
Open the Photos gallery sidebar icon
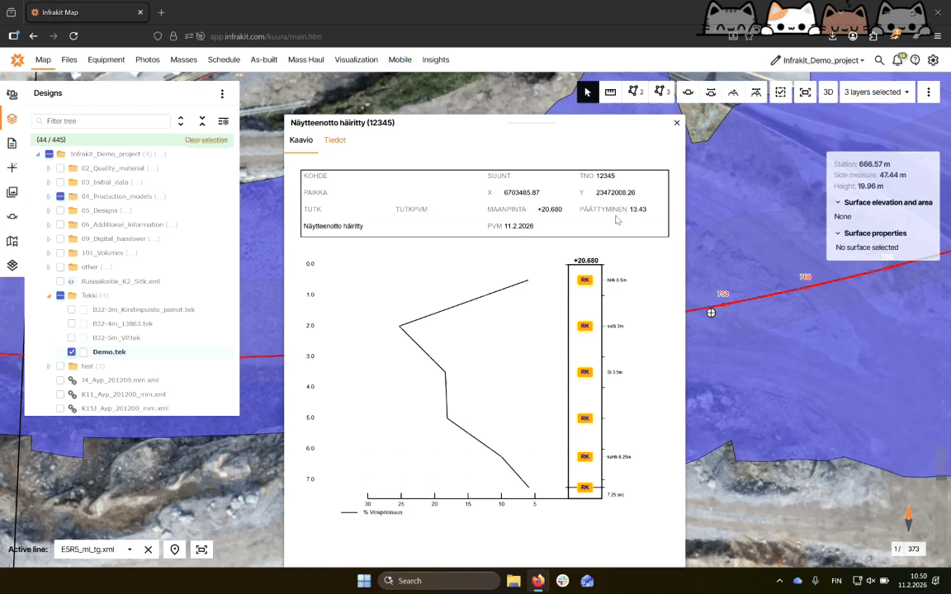(x=12, y=192)
